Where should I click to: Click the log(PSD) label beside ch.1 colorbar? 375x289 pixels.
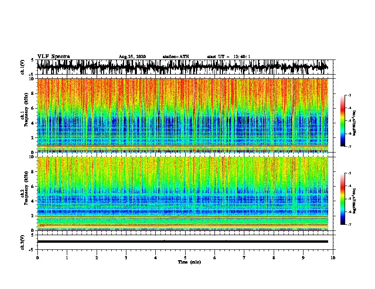point(355,123)
